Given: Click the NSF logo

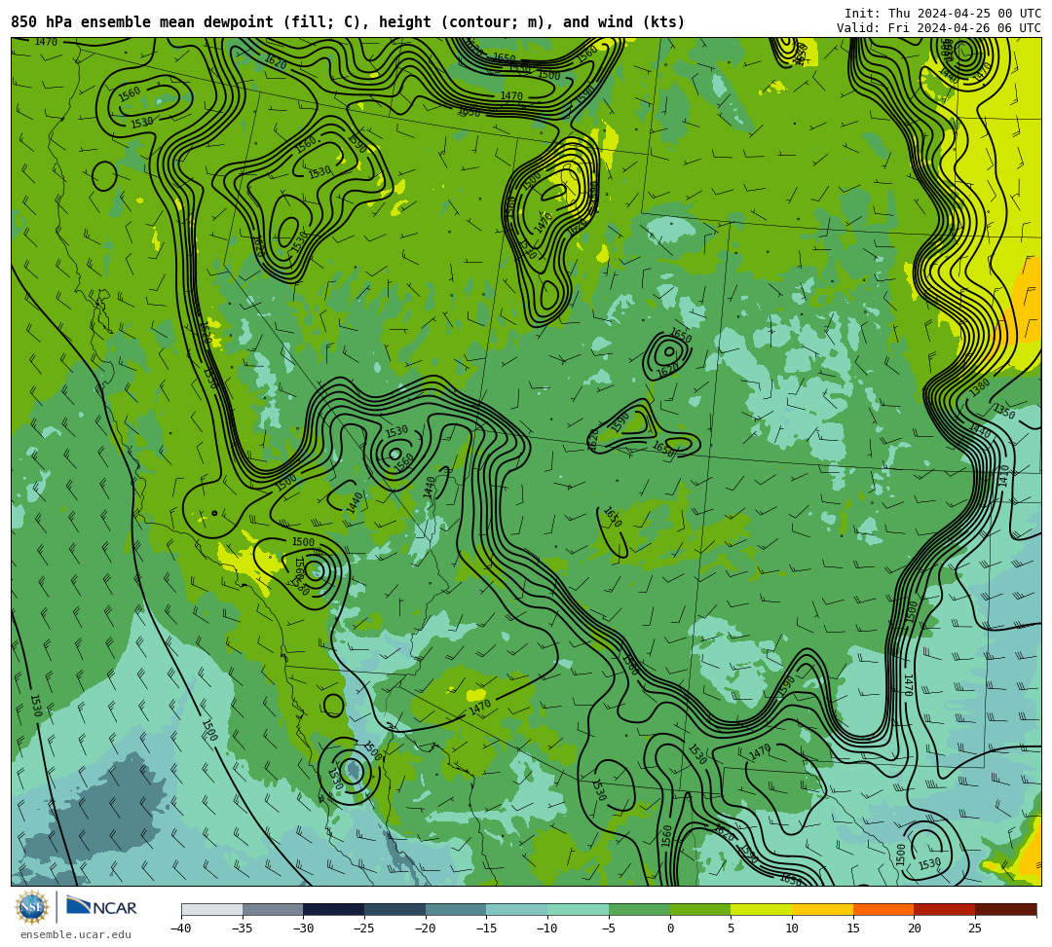Looking at the screenshot, I should [31, 907].
